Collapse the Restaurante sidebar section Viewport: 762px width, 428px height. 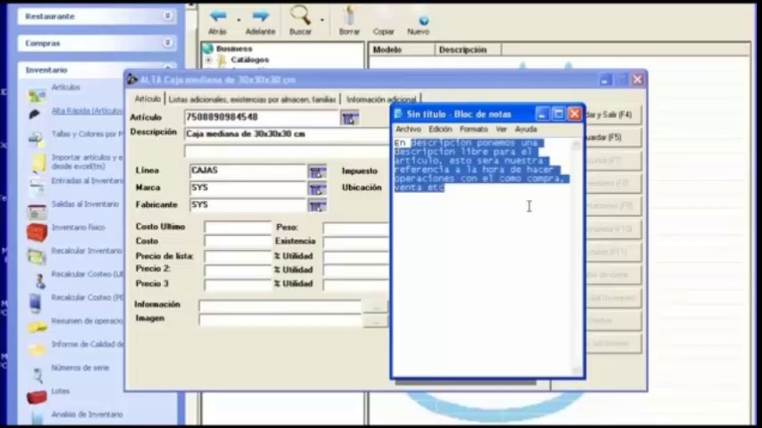click(x=168, y=16)
